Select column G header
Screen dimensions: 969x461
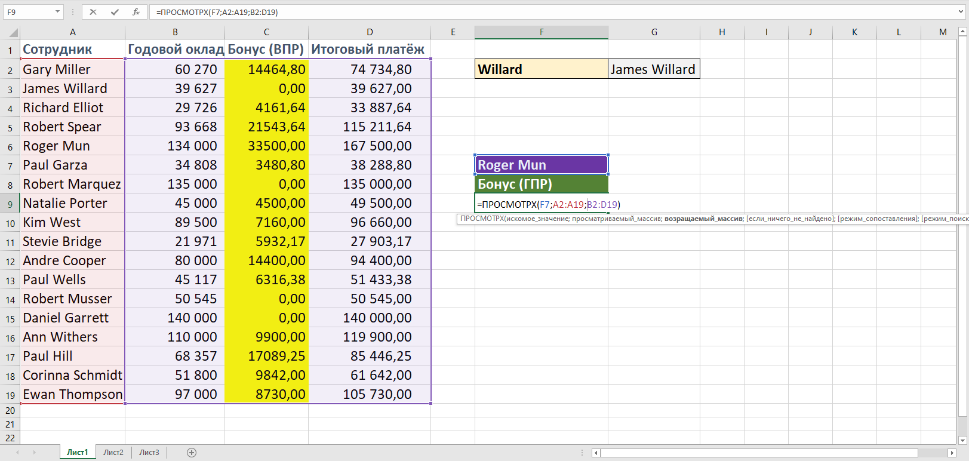654,32
